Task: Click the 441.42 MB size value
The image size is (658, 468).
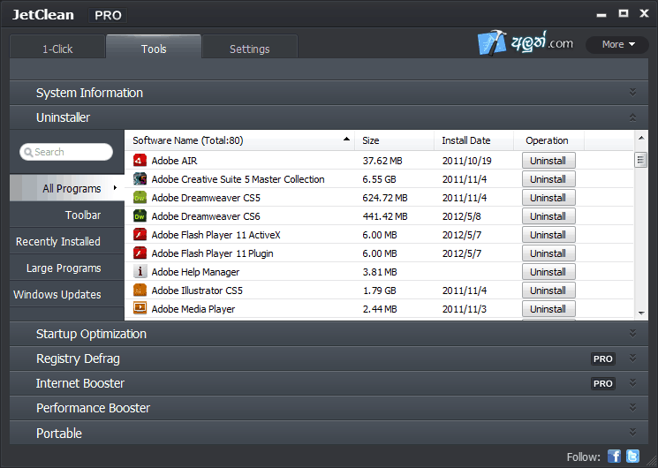Action: point(385,216)
